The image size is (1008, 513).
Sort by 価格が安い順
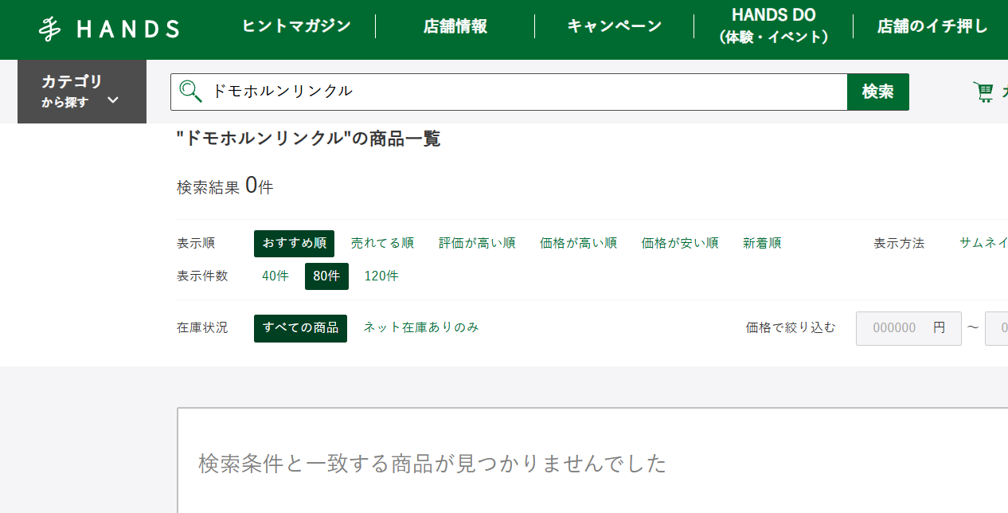coord(680,244)
